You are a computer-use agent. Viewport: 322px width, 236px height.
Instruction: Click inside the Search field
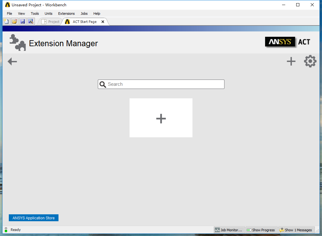tap(161, 84)
